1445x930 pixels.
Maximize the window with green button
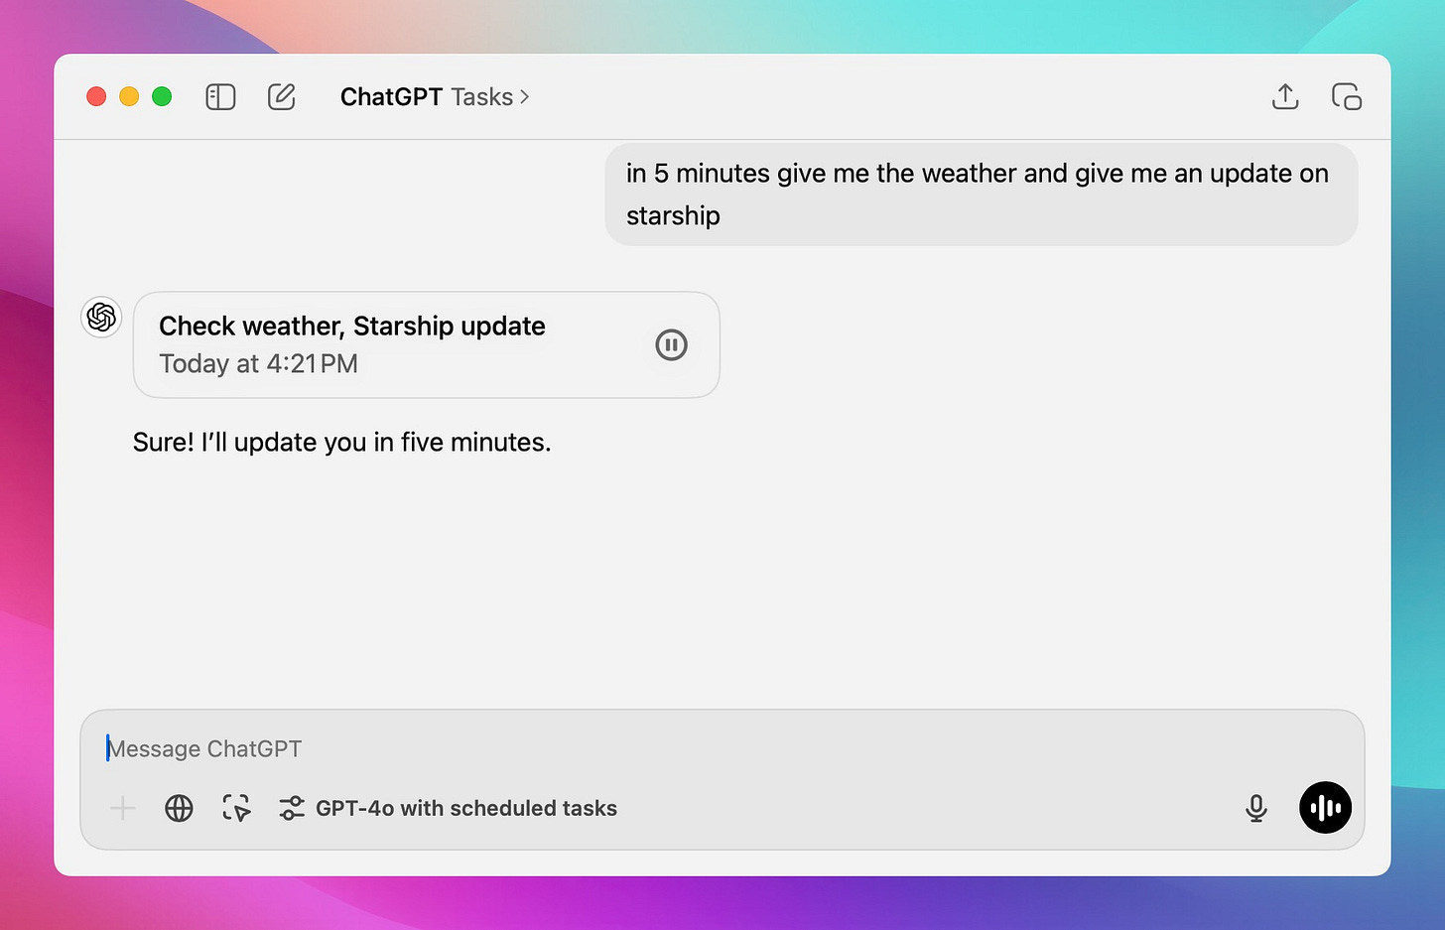162,96
